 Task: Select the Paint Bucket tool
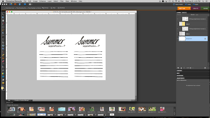(3, 70)
